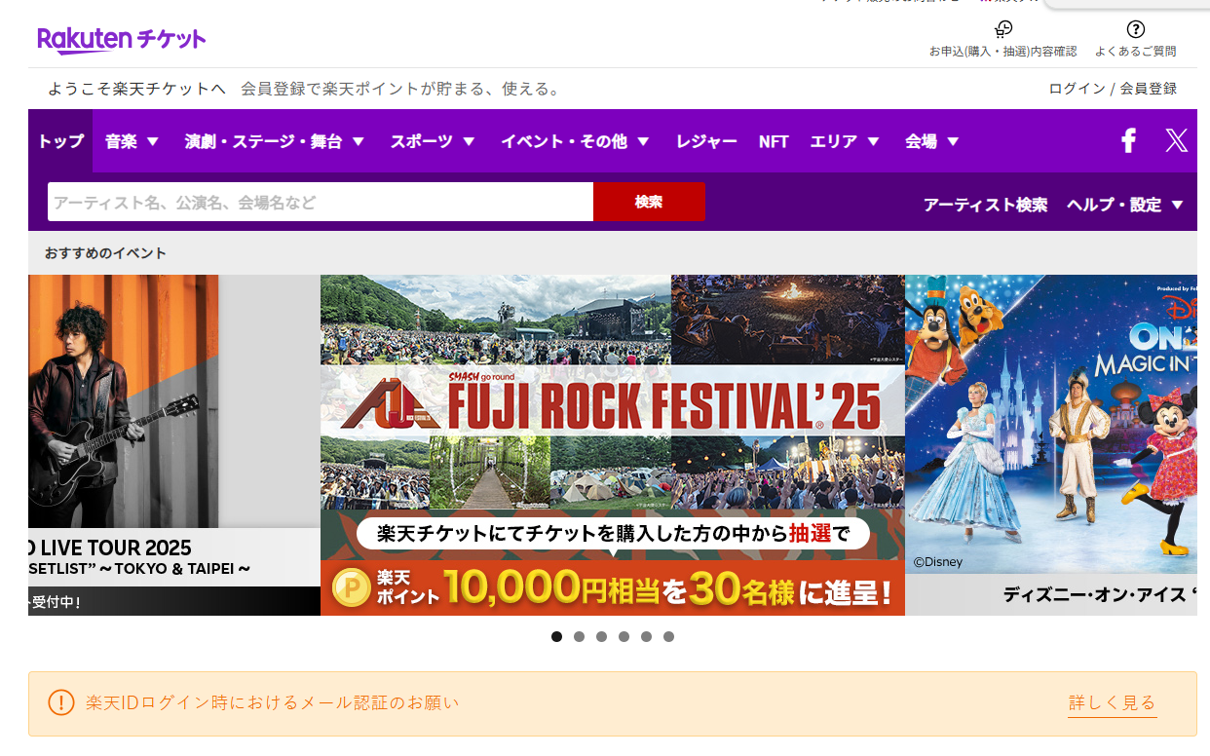Open the LIVE TOUR 2025 guitarist banner
This screenshot has height=756, width=1210.
[x=174, y=445]
